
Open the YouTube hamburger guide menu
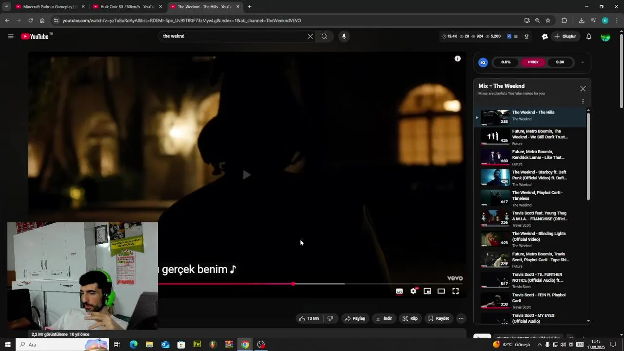[x=11, y=36]
